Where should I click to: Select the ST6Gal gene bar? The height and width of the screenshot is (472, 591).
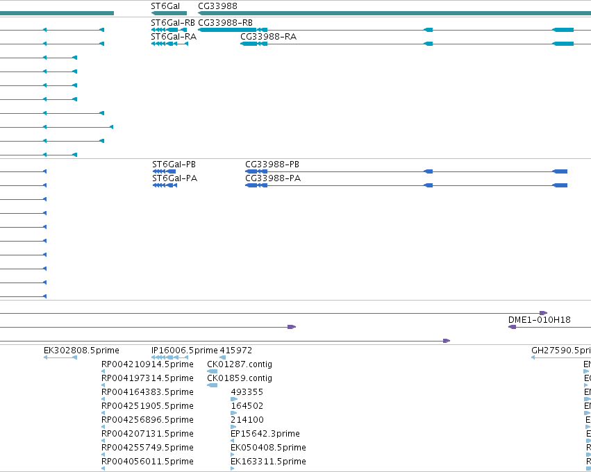(169, 13)
